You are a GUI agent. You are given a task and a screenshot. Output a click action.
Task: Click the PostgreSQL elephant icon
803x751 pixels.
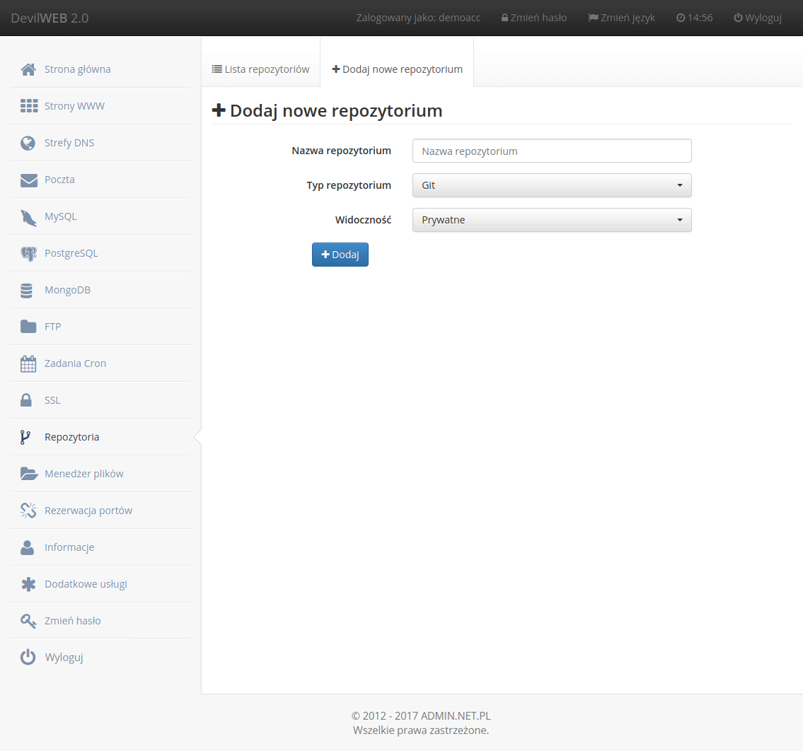[28, 254]
